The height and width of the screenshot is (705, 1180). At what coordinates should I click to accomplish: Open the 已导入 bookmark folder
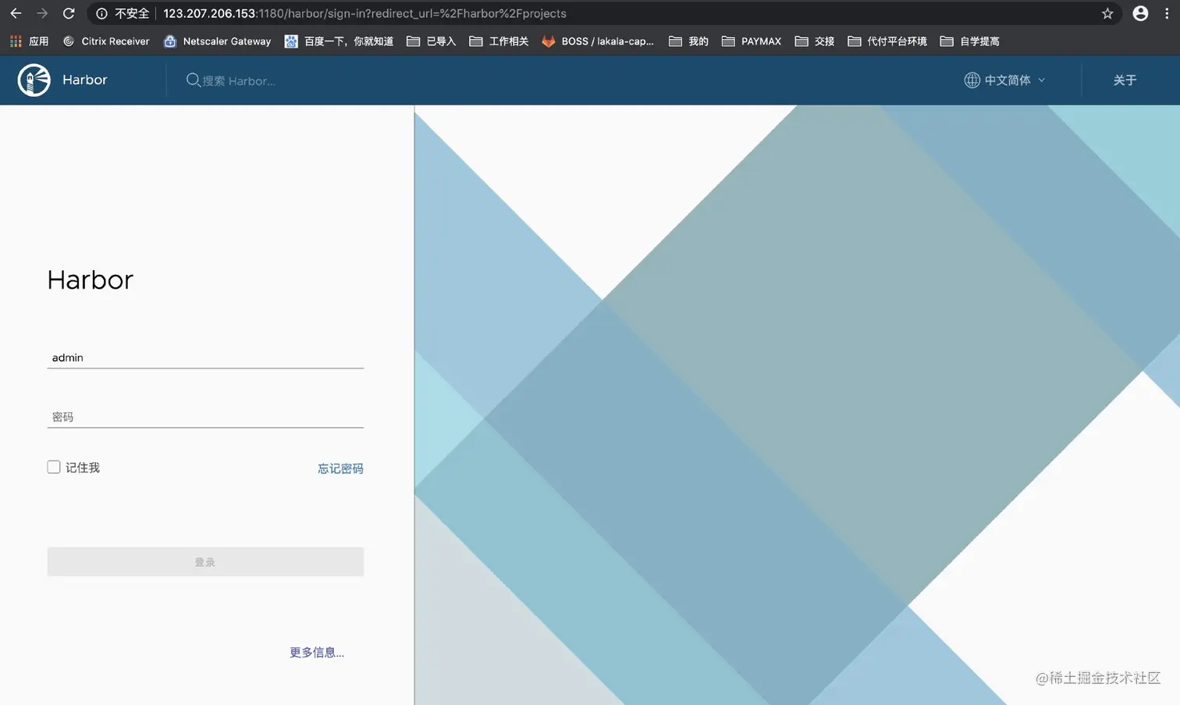(431, 41)
